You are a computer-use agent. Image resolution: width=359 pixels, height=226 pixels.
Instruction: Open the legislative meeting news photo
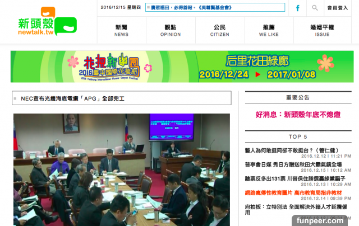click(122, 170)
